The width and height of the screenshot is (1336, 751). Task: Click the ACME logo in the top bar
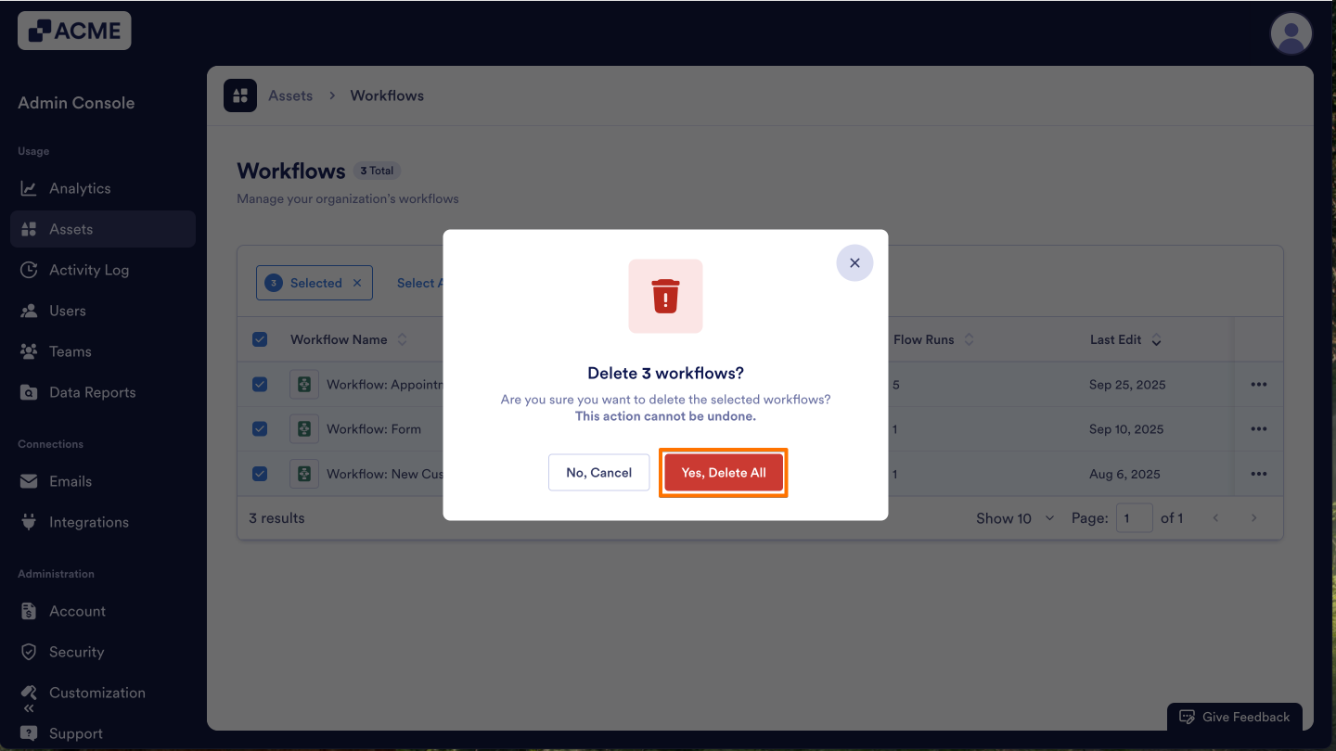pos(73,30)
